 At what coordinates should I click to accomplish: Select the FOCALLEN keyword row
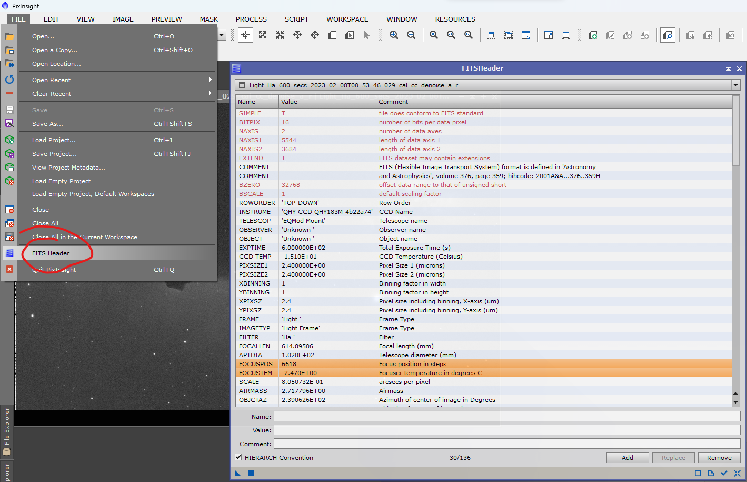(x=484, y=346)
